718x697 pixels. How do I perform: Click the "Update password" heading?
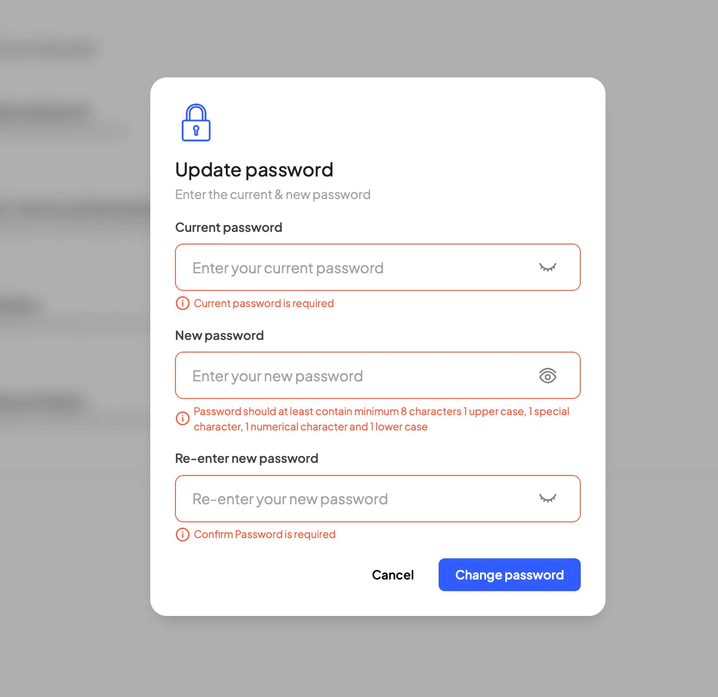[254, 170]
